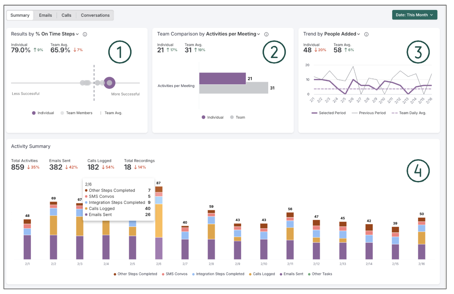Screen dimensions: 454x294
Task: Click circled number 4 annotation
Action: (418, 170)
